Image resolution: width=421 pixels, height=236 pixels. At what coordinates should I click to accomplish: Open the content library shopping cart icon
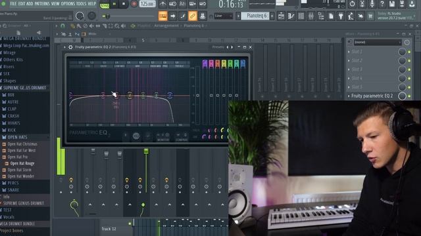[x=370, y=16]
